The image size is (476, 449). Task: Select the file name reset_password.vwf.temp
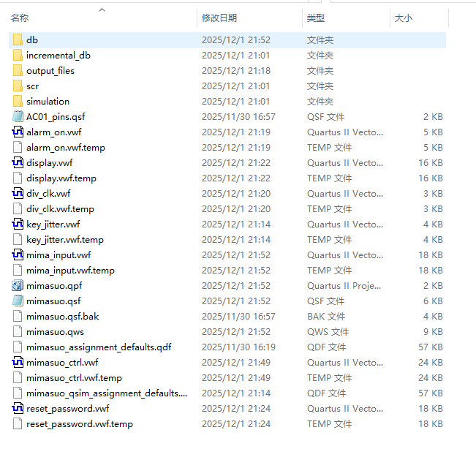[80, 424]
